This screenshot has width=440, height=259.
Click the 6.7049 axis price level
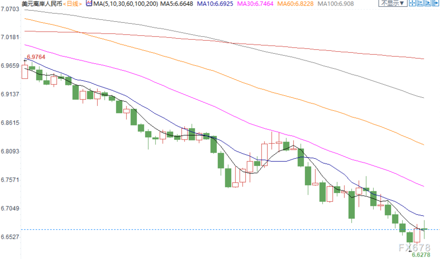point(10,208)
